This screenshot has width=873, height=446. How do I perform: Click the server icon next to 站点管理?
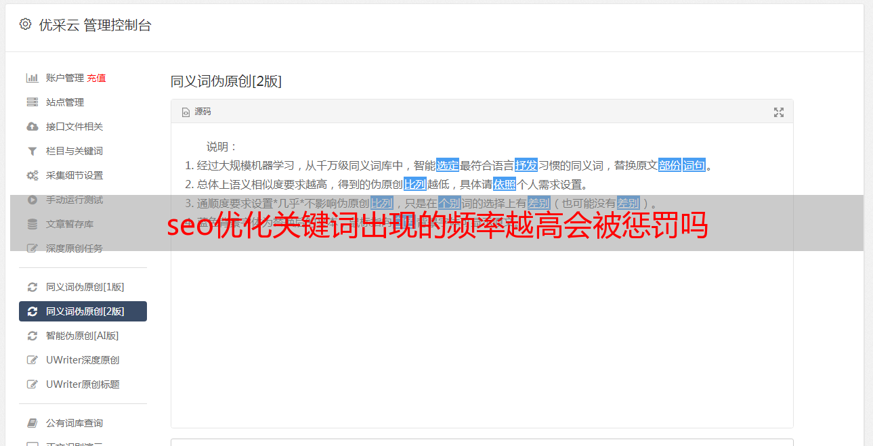pyautogui.click(x=32, y=102)
